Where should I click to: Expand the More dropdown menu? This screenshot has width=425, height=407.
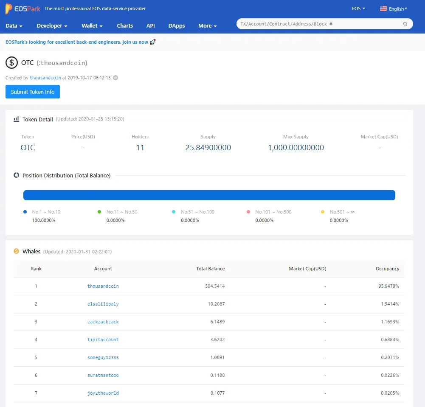[x=207, y=26]
